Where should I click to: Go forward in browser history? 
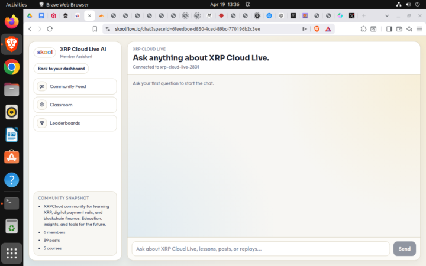[x=40, y=29]
